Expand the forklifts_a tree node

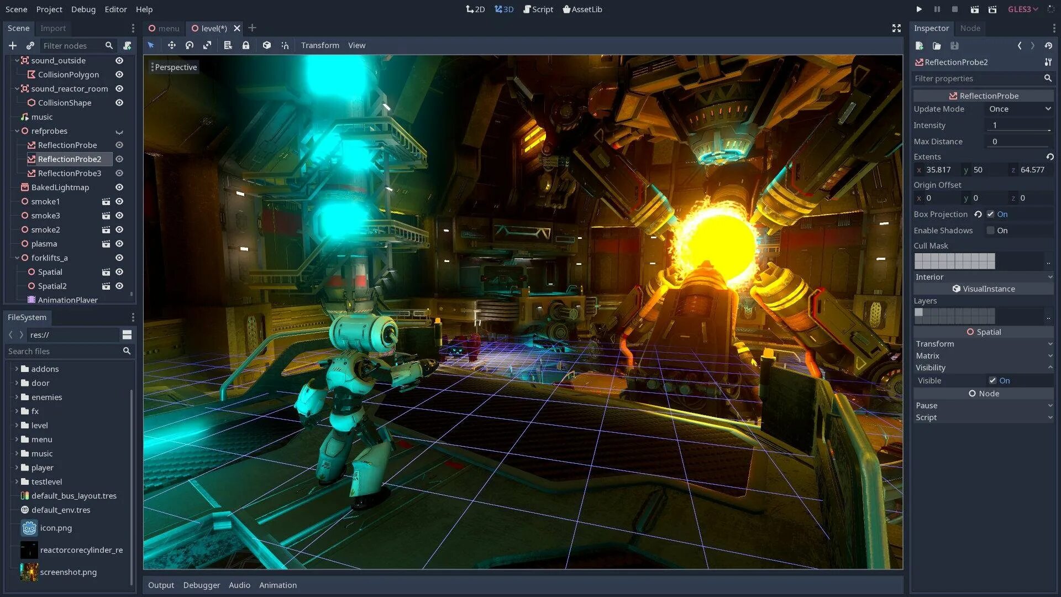pyautogui.click(x=17, y=257)
